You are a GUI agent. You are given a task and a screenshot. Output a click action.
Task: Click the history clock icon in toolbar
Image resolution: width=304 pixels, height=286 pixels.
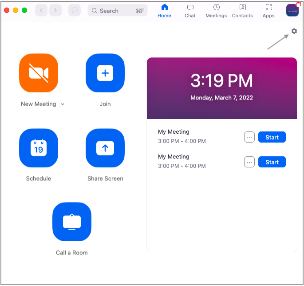click(x=75, y=10)
